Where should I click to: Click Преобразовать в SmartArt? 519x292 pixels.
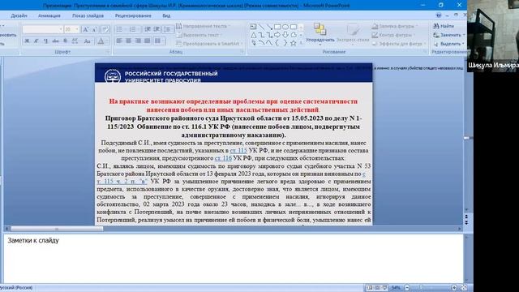pyautogui.click(x=209, y=43)
